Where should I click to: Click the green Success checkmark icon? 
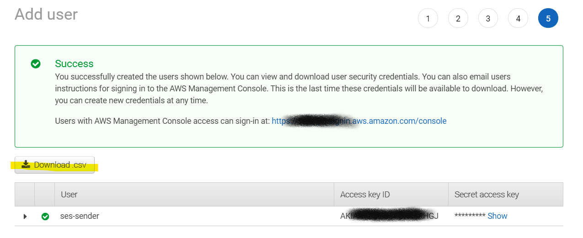click(x=36, y=64)
